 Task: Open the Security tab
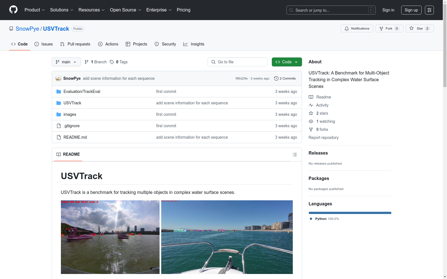click(x=165, y=44)
